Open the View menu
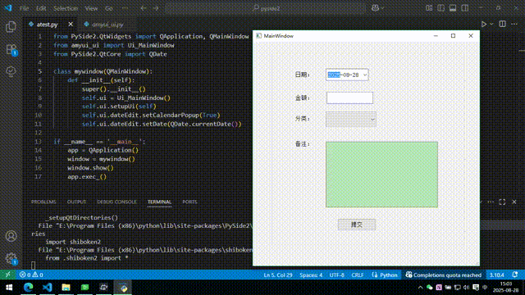Screen dimensions: 525x295 click(91, 8)
